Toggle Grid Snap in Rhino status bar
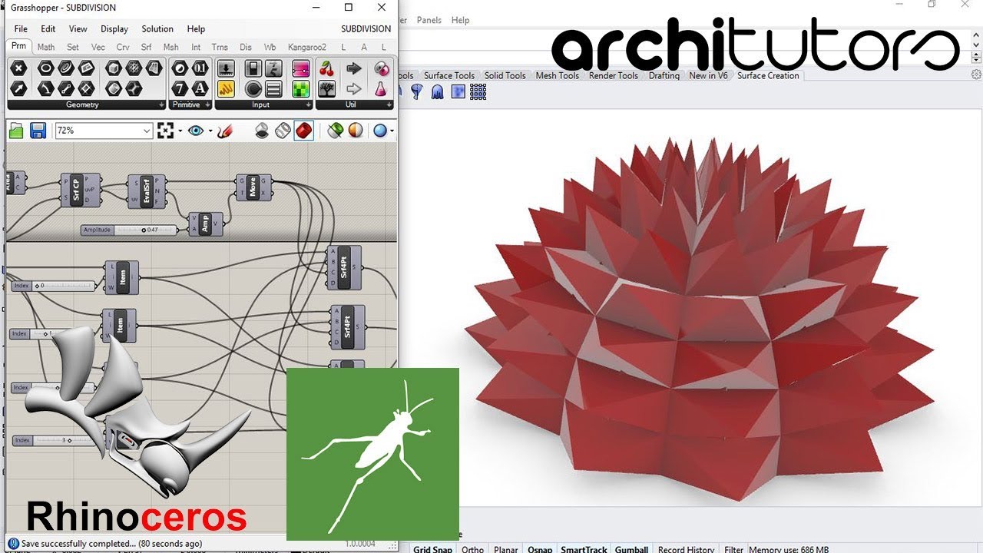This screenshot has height=553, width=983. [432, 549]
